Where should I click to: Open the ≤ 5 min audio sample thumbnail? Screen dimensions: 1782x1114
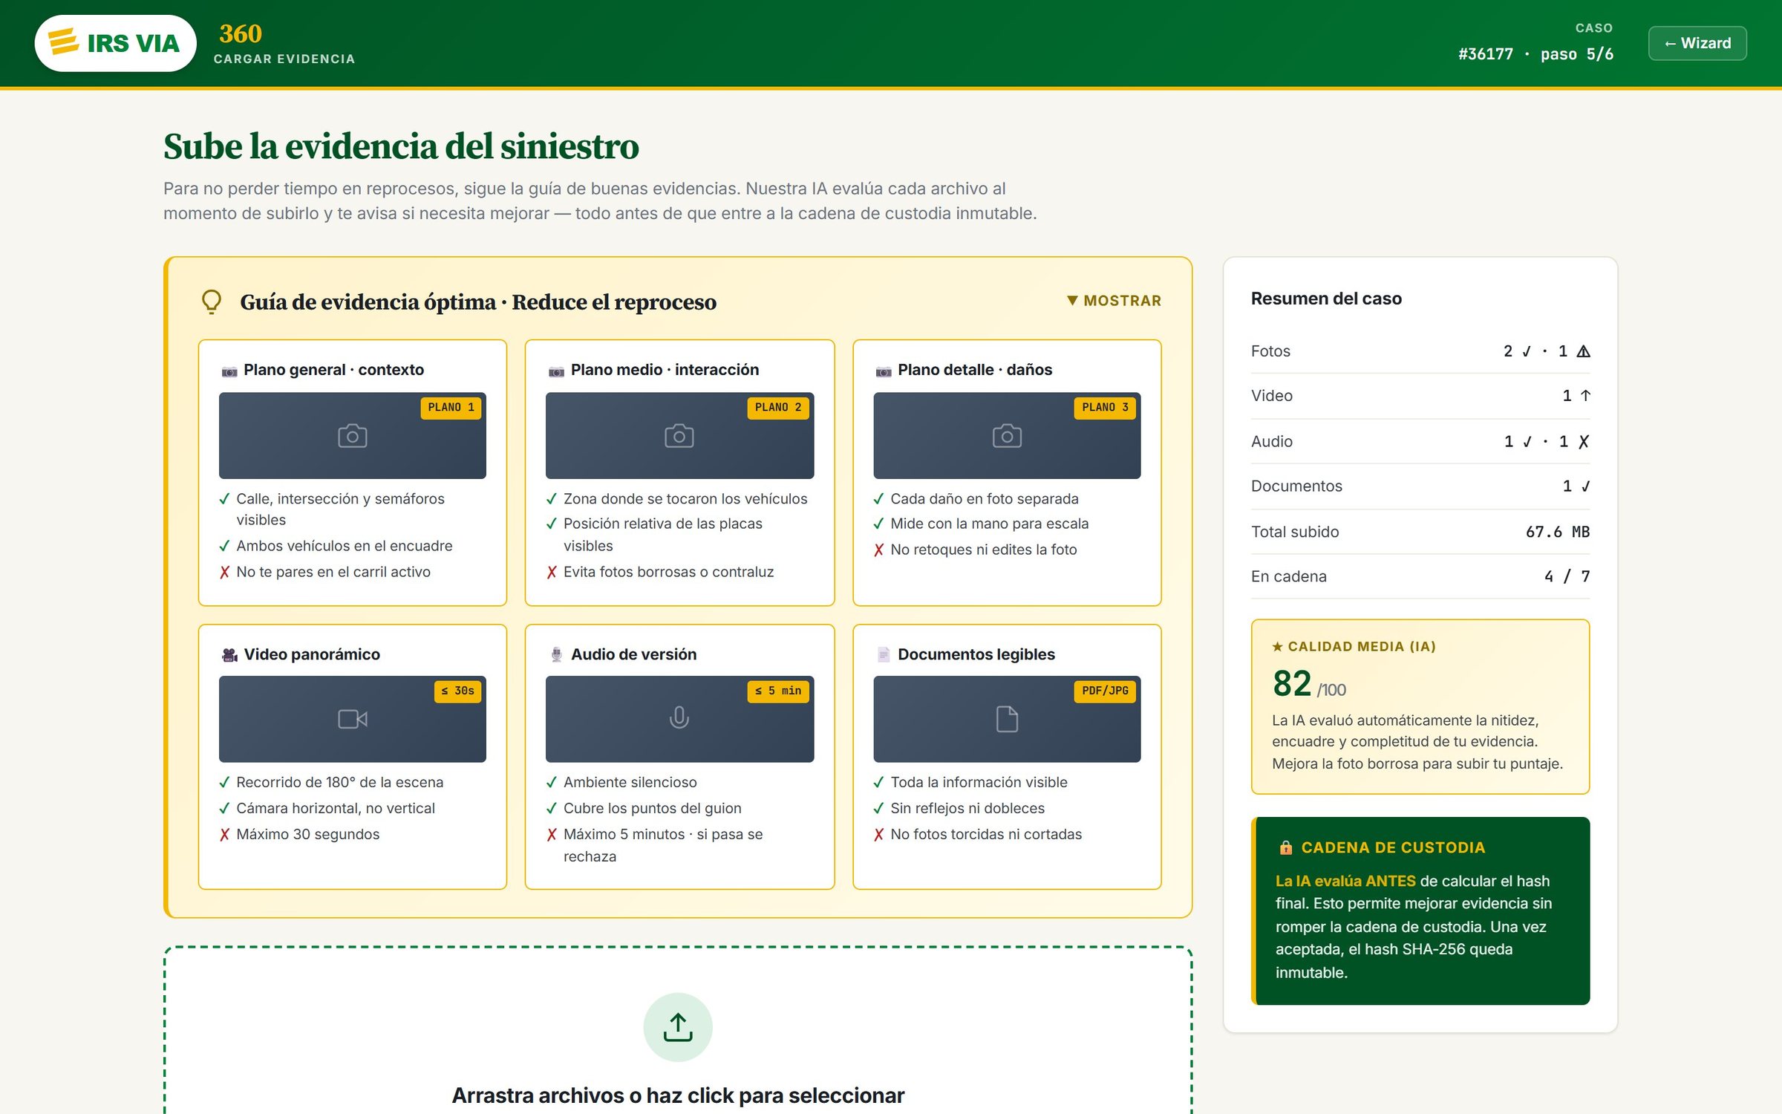pyautogui.click(x=679, y=719)
